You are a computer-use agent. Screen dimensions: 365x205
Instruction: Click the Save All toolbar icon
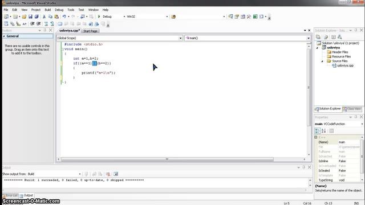tap(36, 17)
